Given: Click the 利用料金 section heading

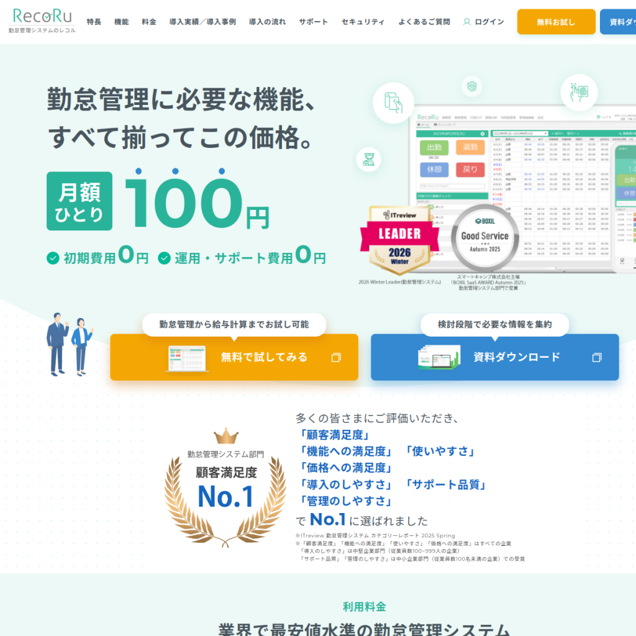Looking at the screenshot, I should [x=364, y=607].
